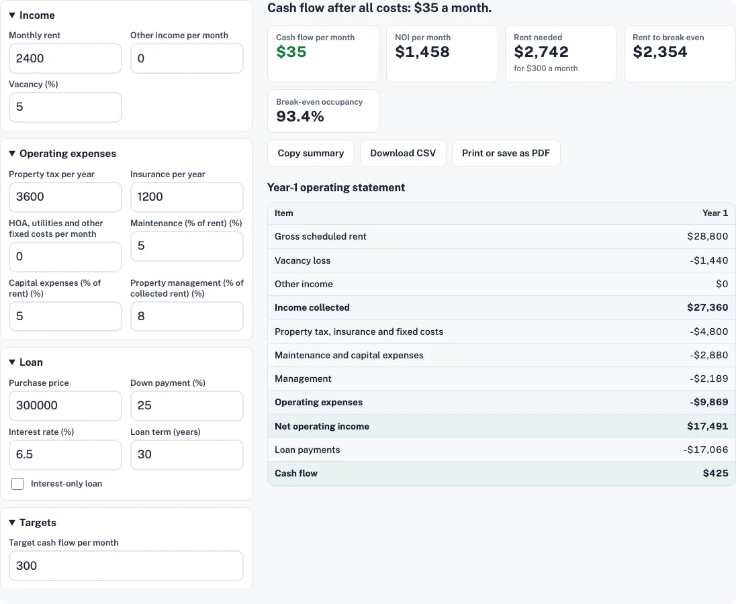Edit the Property tax per year field
This screenshot has height=604, width=736.
click(x=65, y=197)
